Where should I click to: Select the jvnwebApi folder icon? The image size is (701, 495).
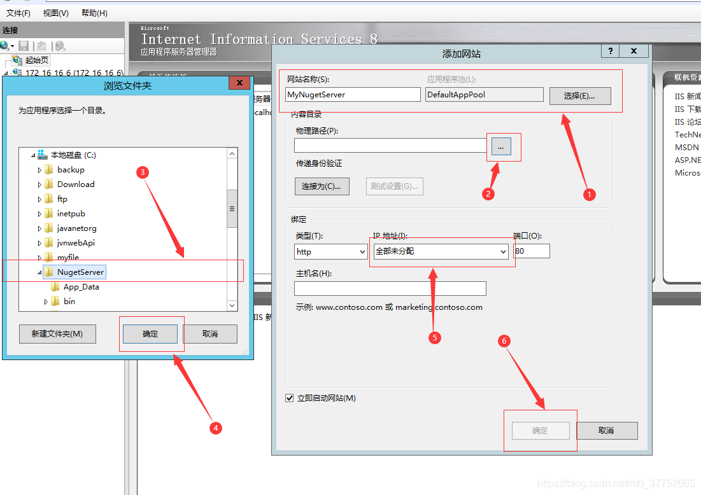tap(49, 243)
